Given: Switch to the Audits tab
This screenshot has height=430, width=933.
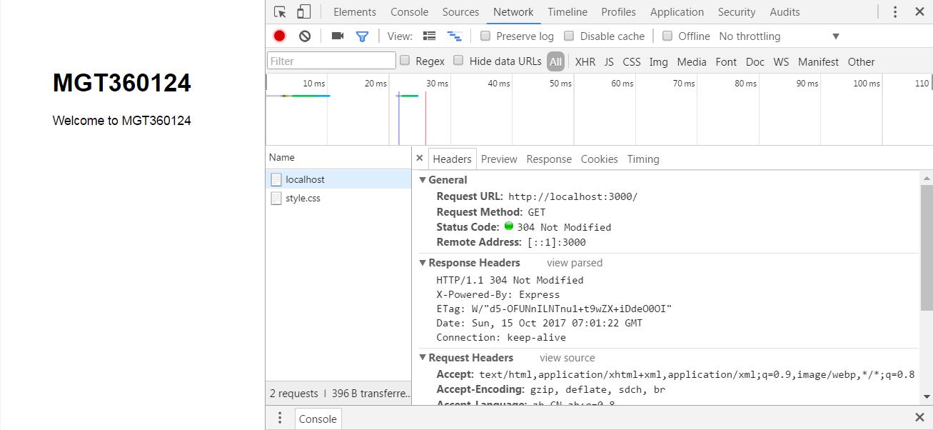Looking at the screenshot, I should (x=785, y=12).
